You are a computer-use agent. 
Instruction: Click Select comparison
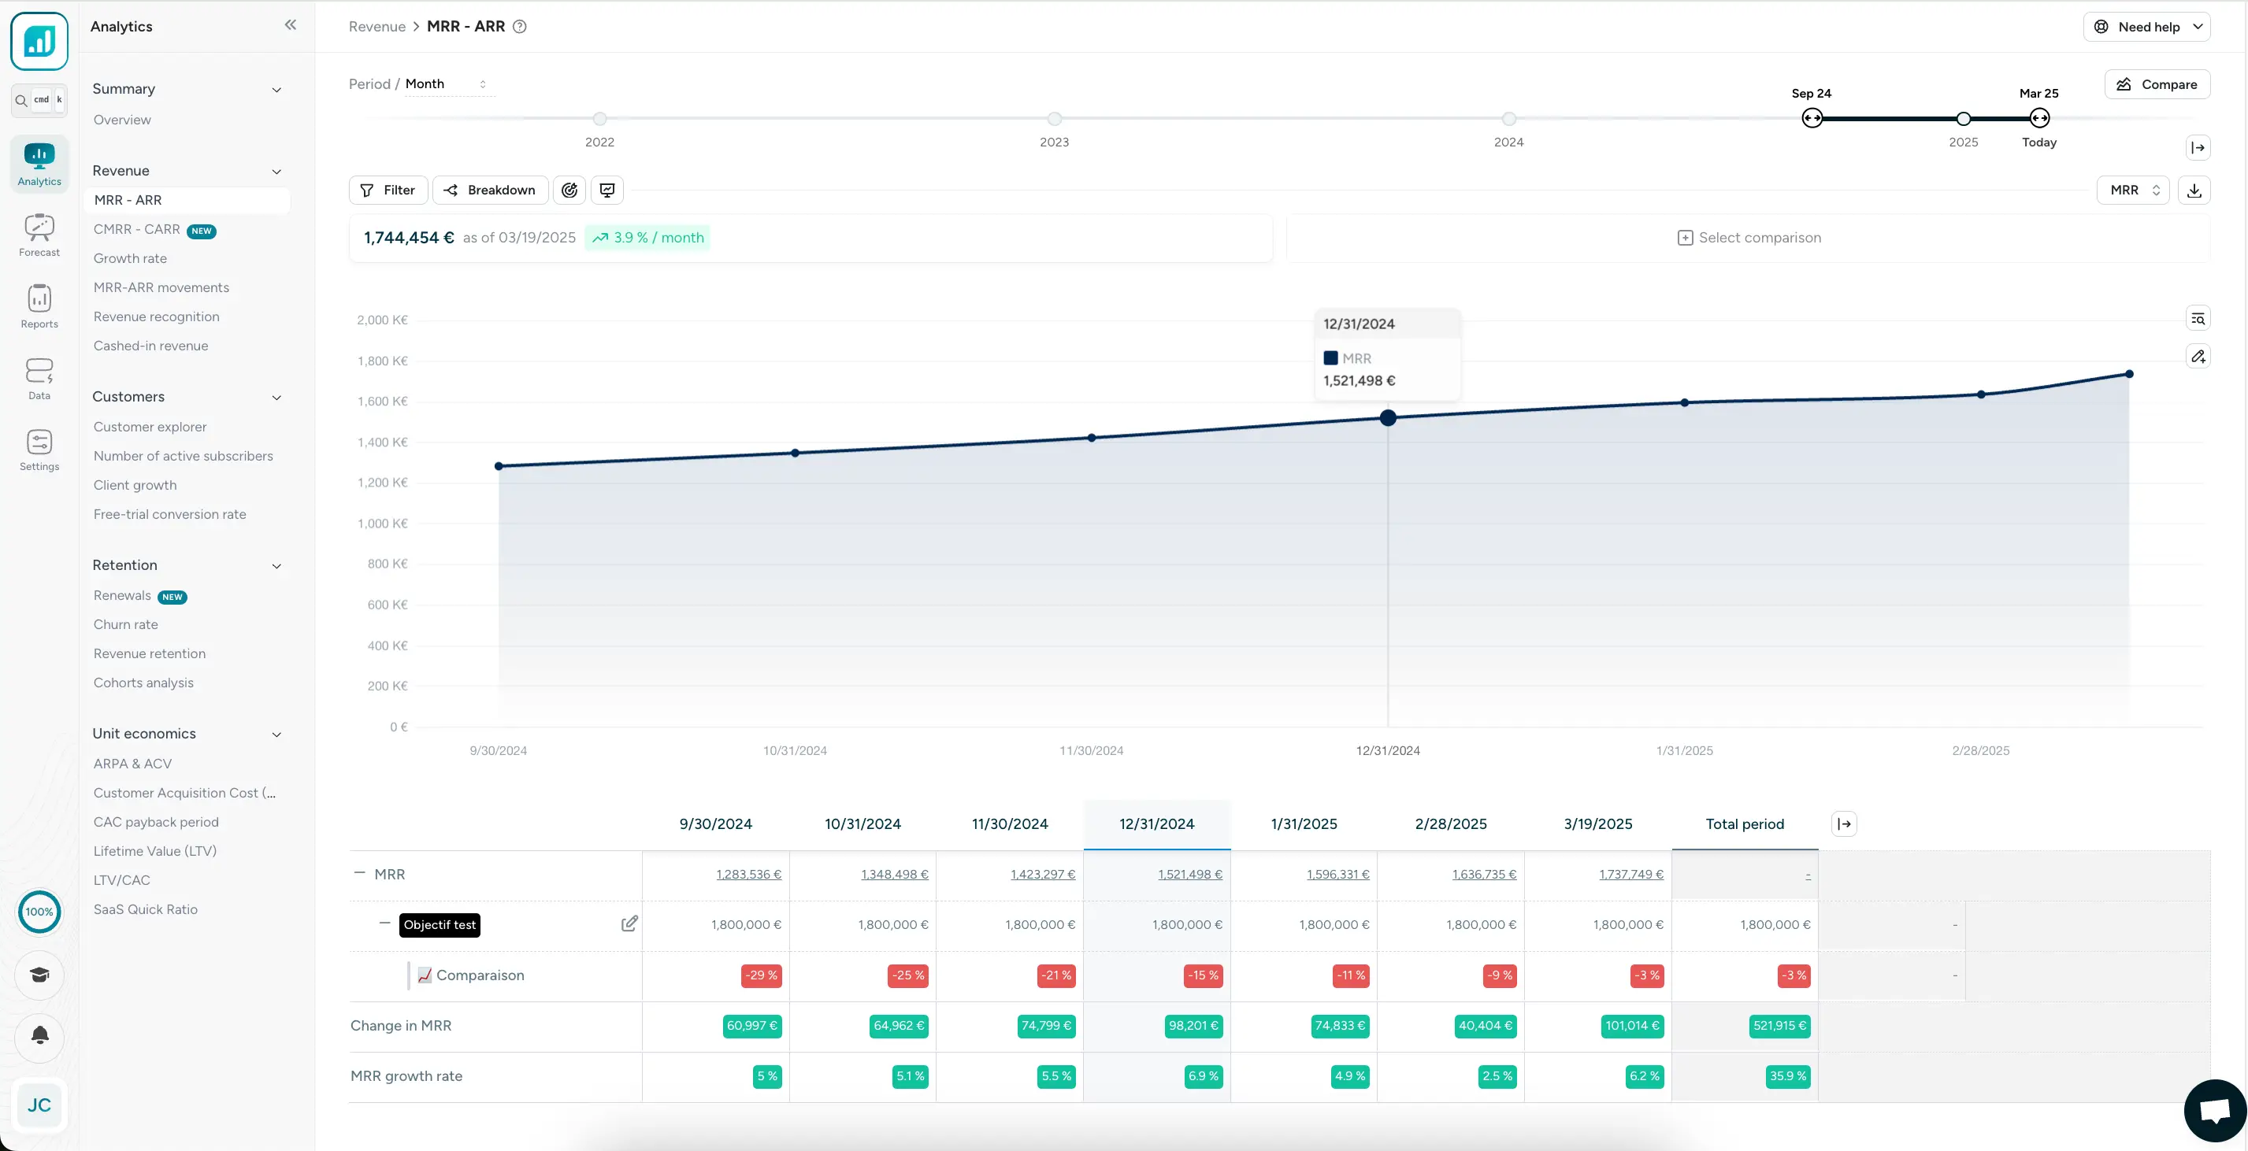[x=1749, y=237]
